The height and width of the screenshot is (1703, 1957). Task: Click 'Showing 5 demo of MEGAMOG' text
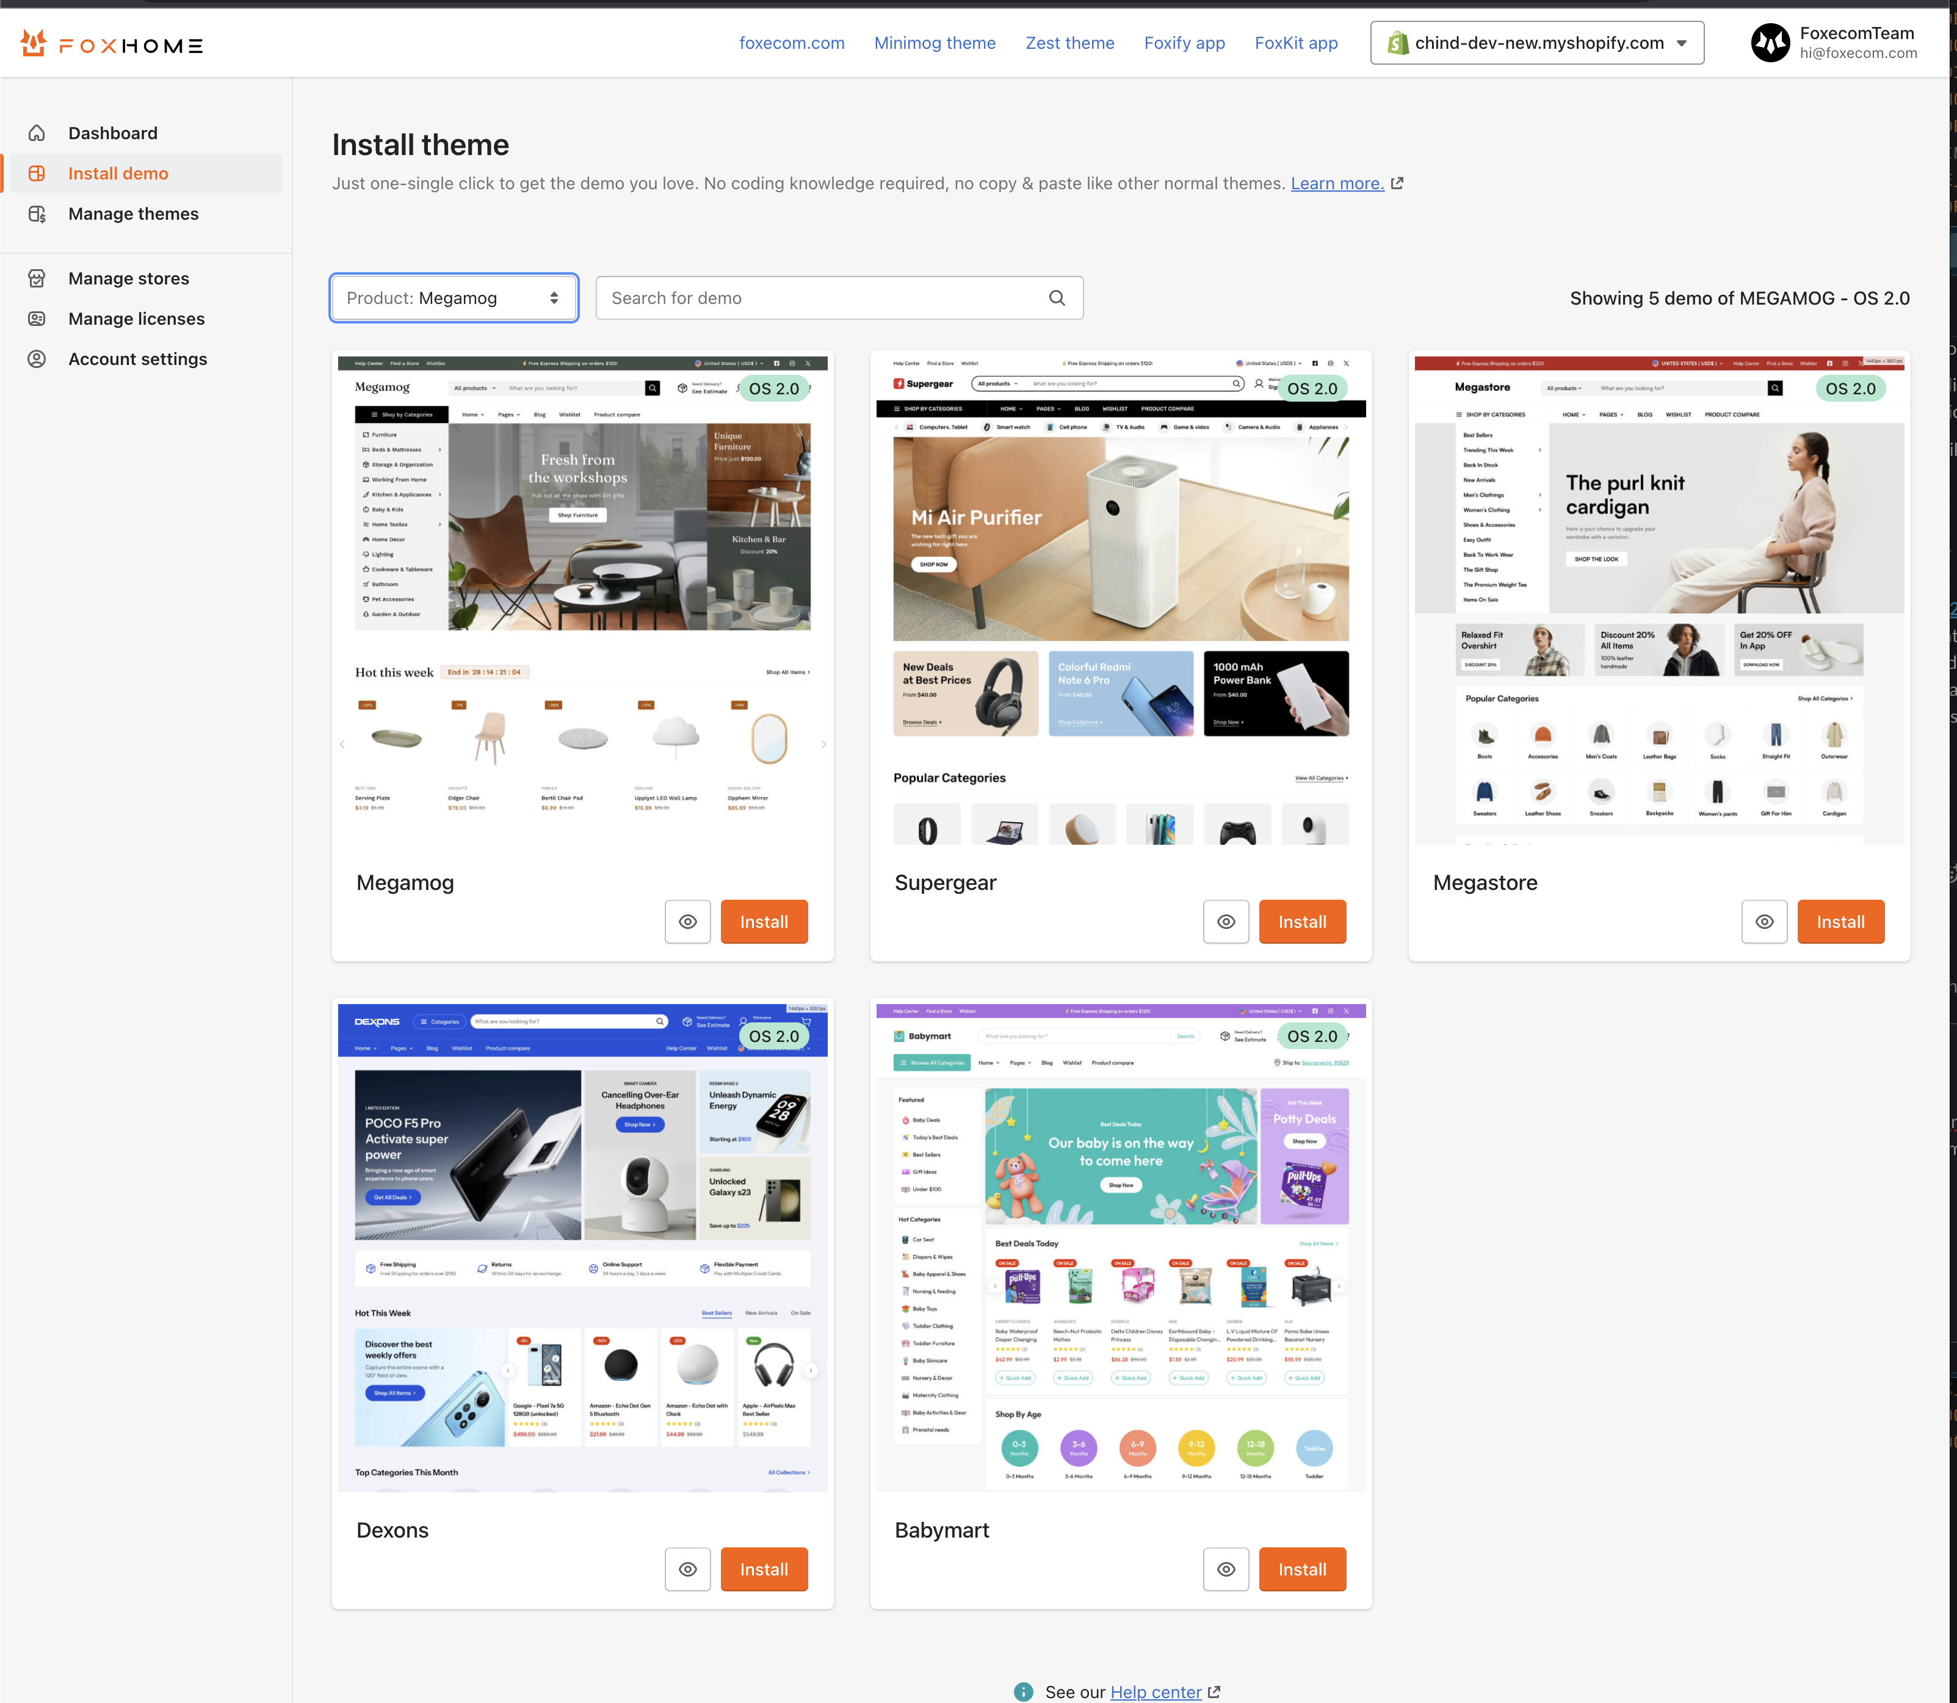coord(1739,298)
